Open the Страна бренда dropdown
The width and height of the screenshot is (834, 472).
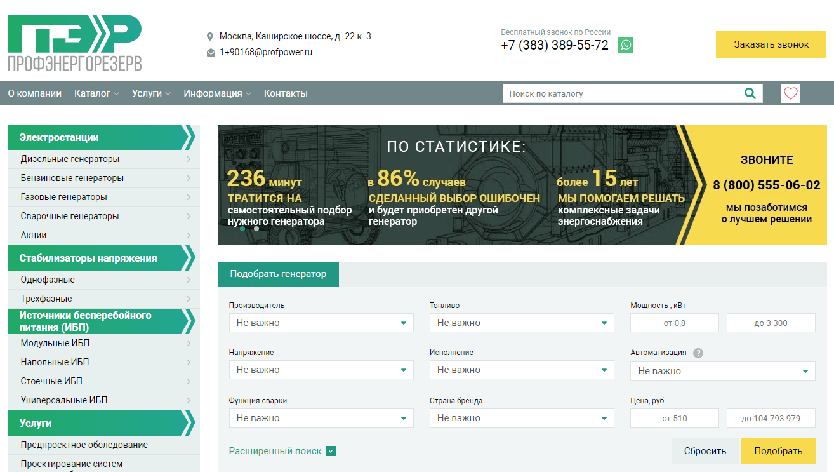click(x=521, y=418)
